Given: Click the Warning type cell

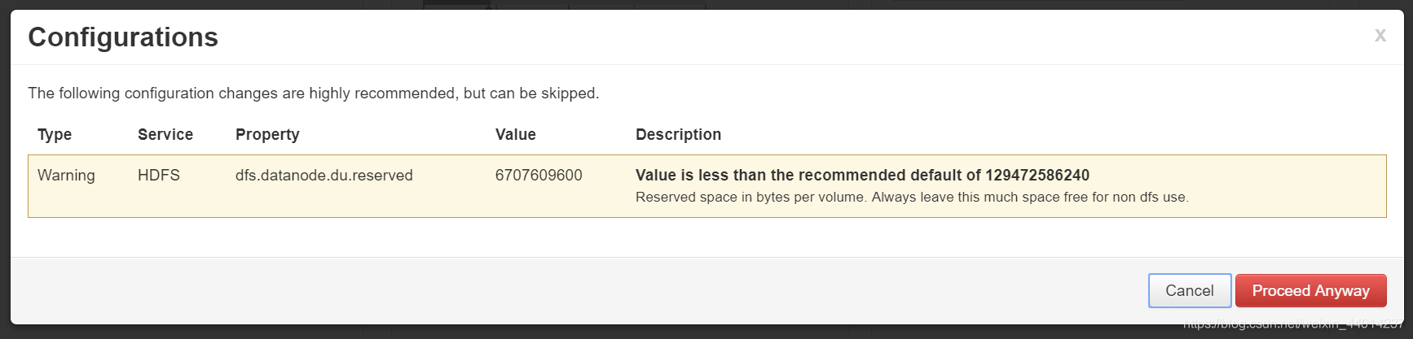Looking at the screenshot, I should tap(66, 176).
